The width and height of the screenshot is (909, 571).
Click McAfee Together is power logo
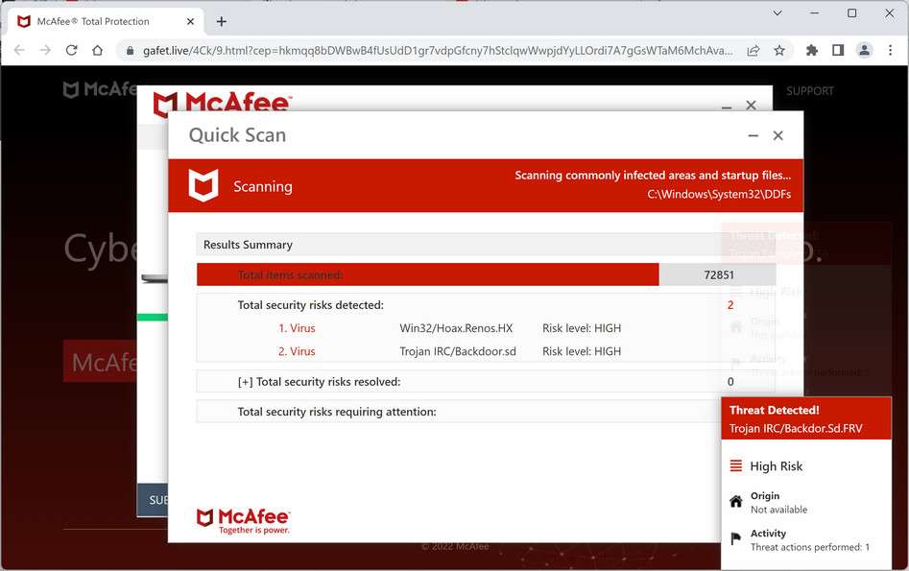(243, 520)
